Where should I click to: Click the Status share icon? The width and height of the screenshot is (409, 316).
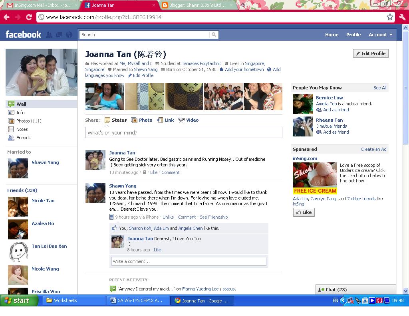[107, 120]
